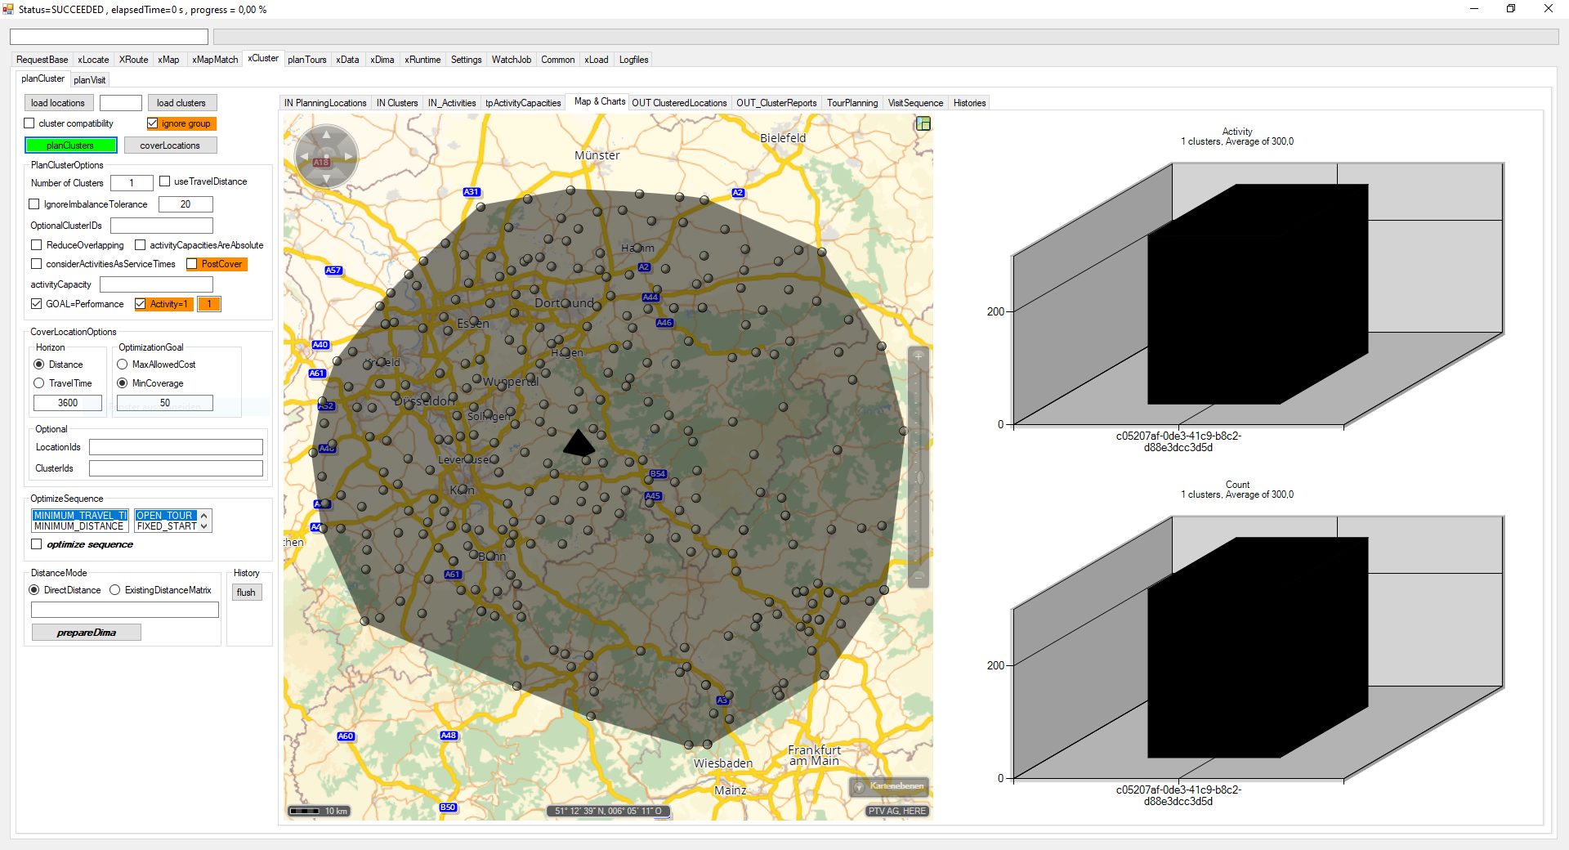Switch to the planVisit tab
Viewport: 1569px width, 850px height.
click(89, 80)
